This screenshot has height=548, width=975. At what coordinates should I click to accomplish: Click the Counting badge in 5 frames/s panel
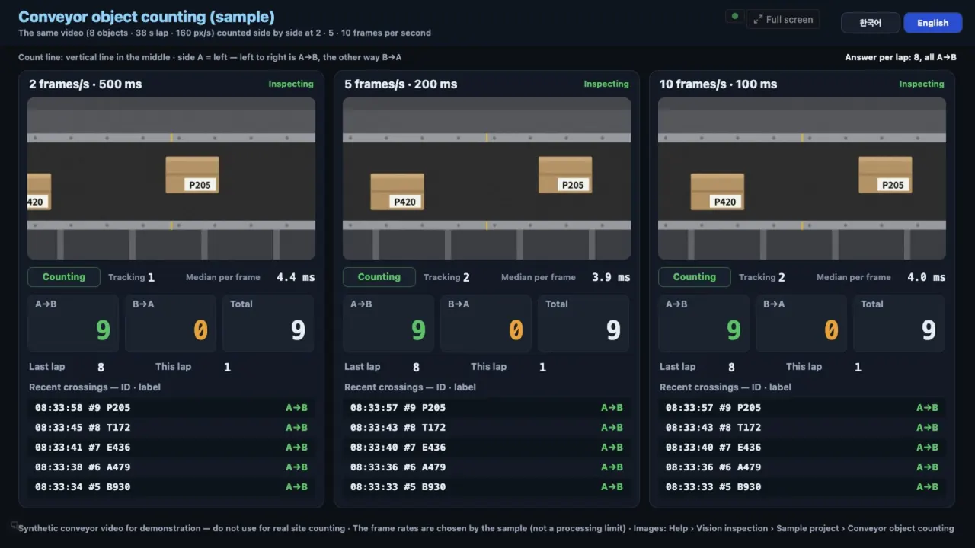coord(379,277)
